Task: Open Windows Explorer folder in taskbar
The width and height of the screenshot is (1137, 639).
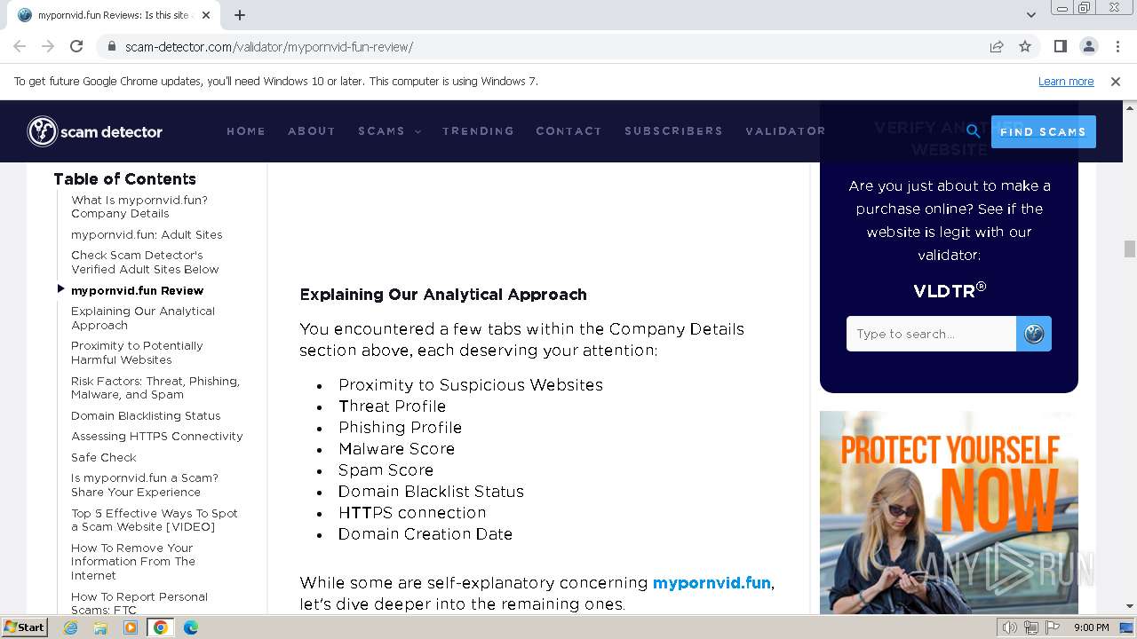Action: [x=100, y=627]
